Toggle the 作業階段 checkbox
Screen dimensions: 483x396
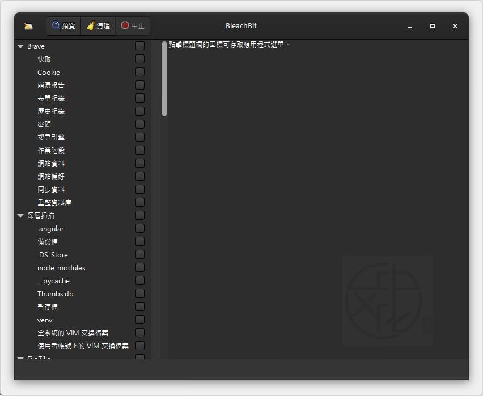click(140, 150)
